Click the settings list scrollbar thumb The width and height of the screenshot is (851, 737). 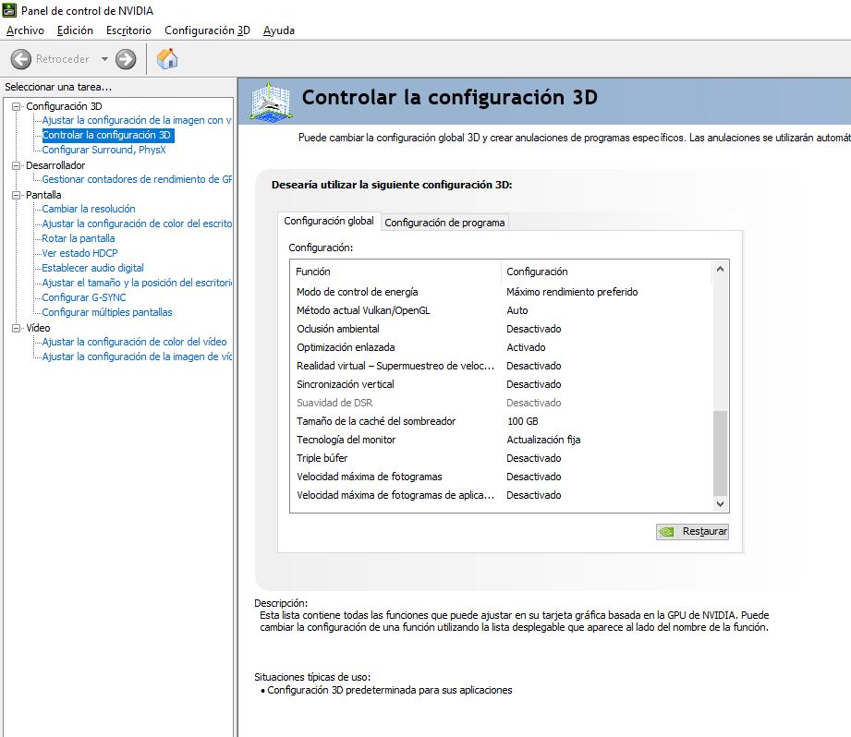tap(720, 453)
